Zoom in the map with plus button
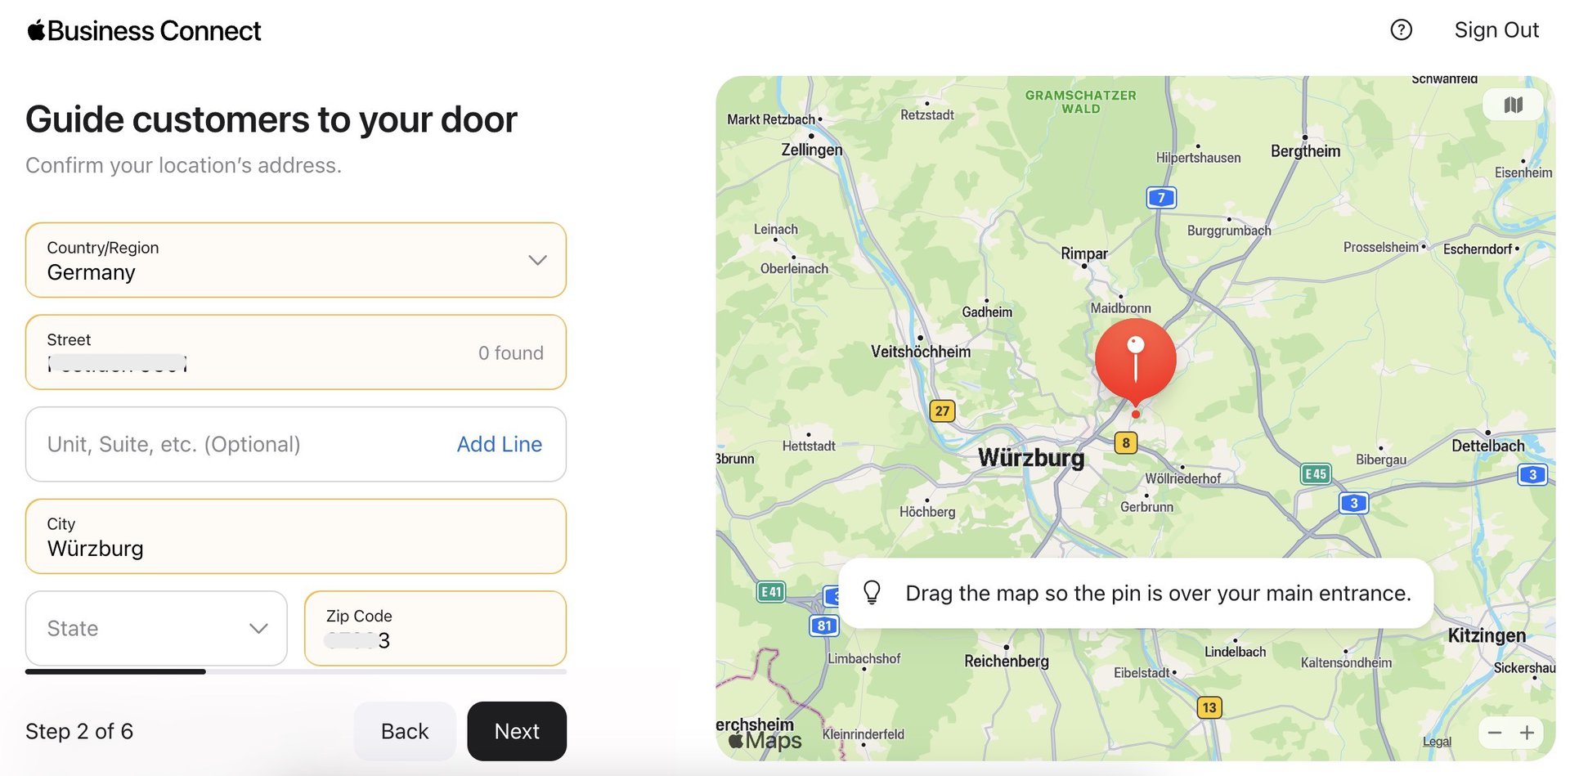Viewport: 1570px width, 776px height. (1527, 733)
